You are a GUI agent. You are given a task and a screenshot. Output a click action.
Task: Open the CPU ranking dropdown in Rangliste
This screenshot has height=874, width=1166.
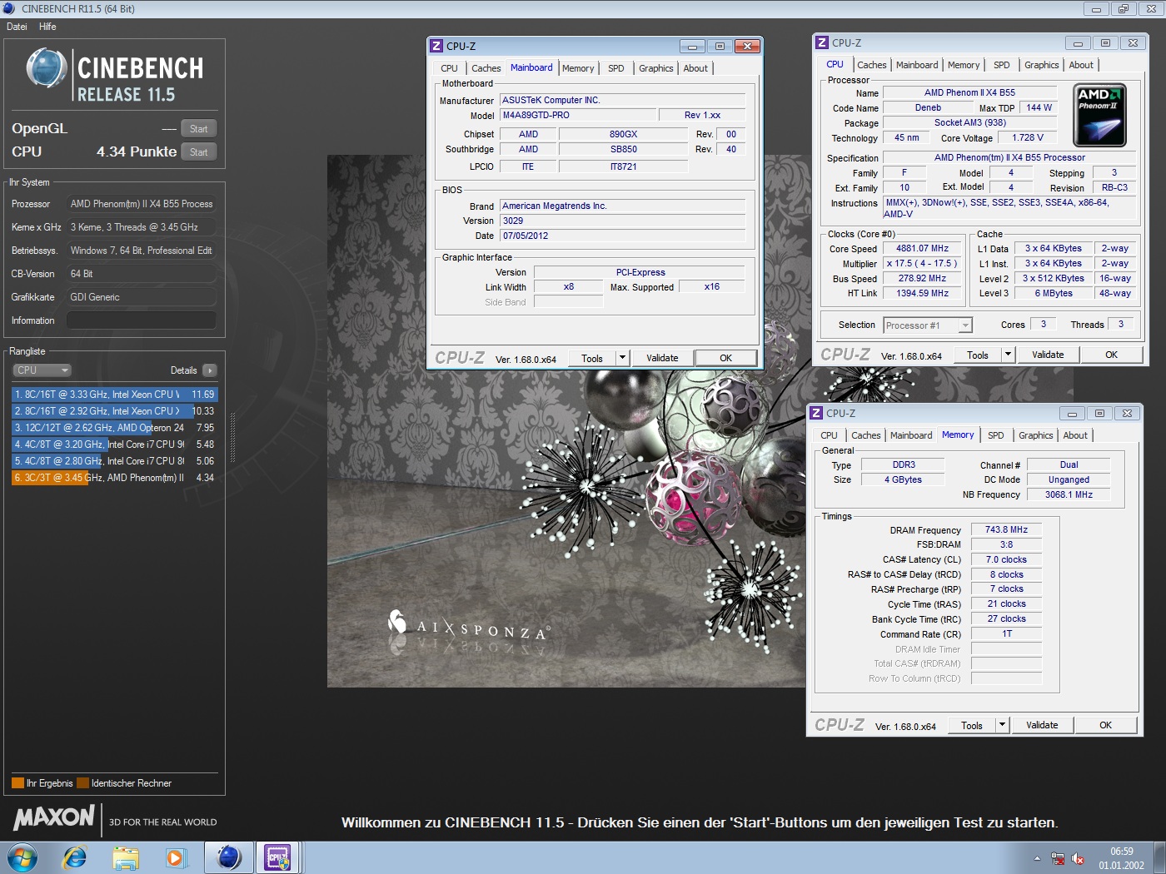(42, 370)
